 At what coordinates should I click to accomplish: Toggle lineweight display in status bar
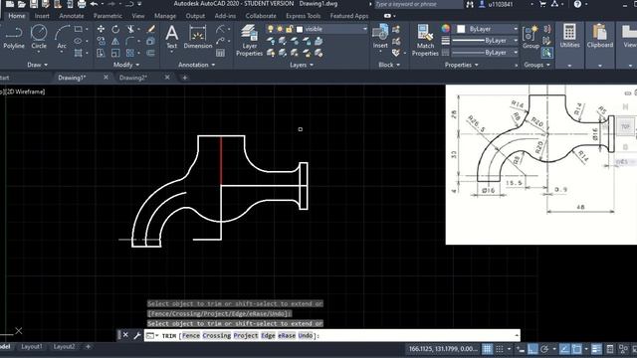point(596,349)
